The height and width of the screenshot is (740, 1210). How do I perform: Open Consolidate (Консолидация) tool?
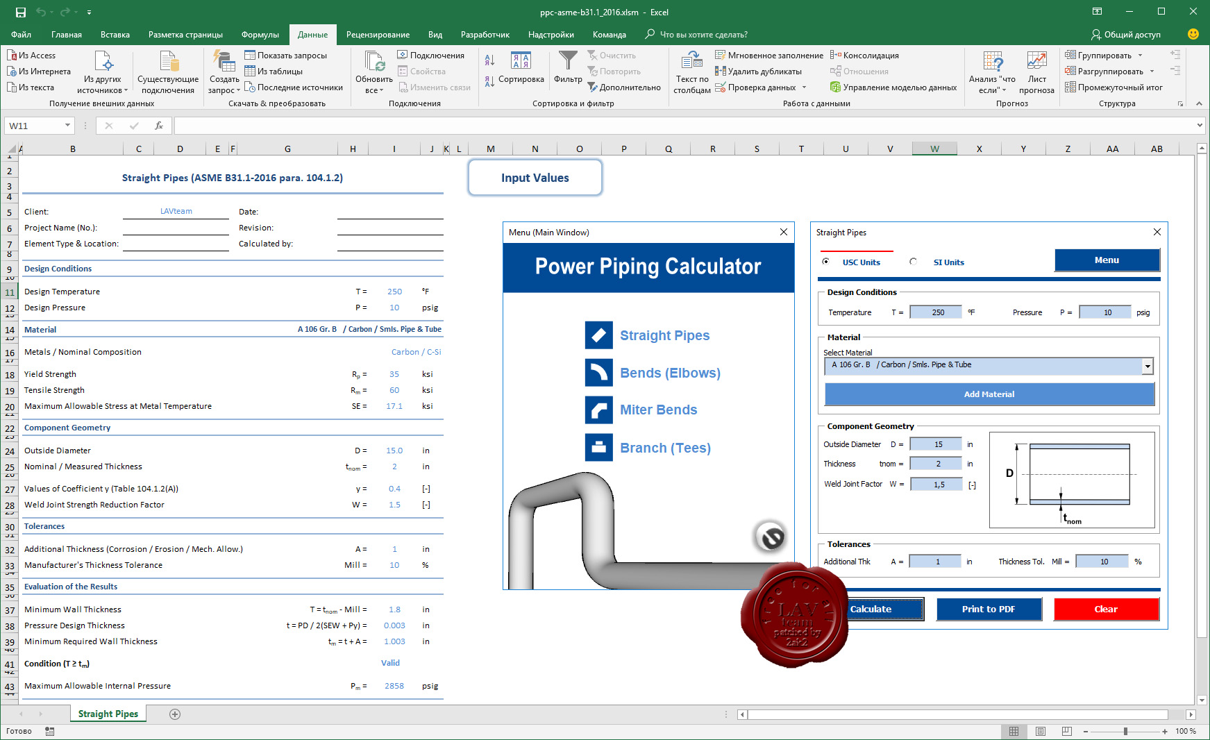pyautogui.click(x=864, y=56)
